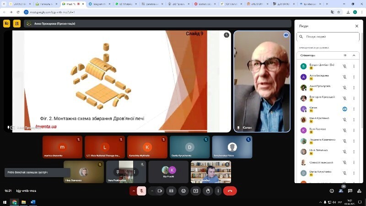366x206 pixels.
Task: Close the People side panel
Action: (x=357, y=26)
